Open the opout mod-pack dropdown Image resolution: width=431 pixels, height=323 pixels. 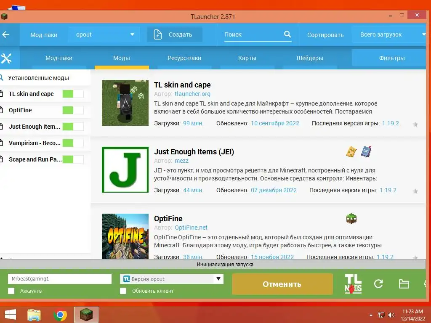(104, 34)
